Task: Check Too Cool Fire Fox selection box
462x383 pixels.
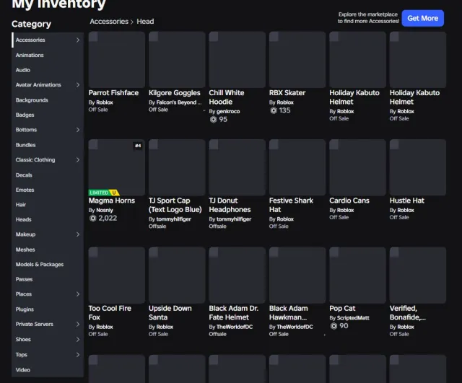Action: [93, 252]
